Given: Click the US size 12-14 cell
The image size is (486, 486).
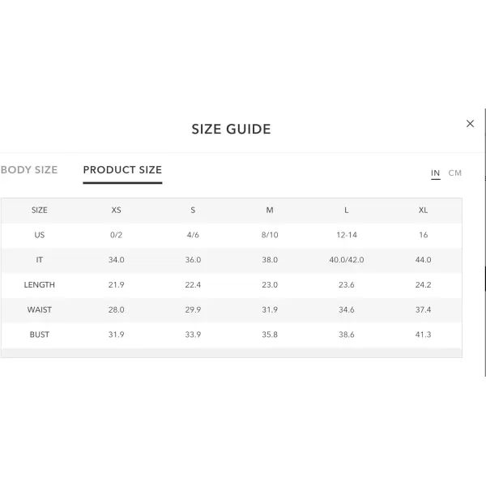Looking at the screenshot, I should [x=347, y=235].
